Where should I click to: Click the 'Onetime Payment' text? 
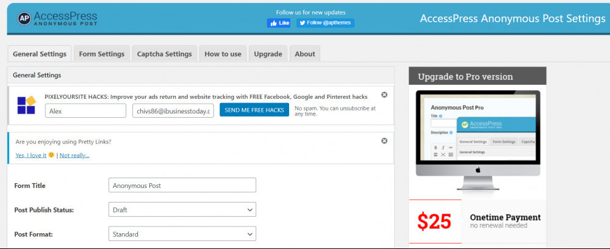[x=505, y=217]
